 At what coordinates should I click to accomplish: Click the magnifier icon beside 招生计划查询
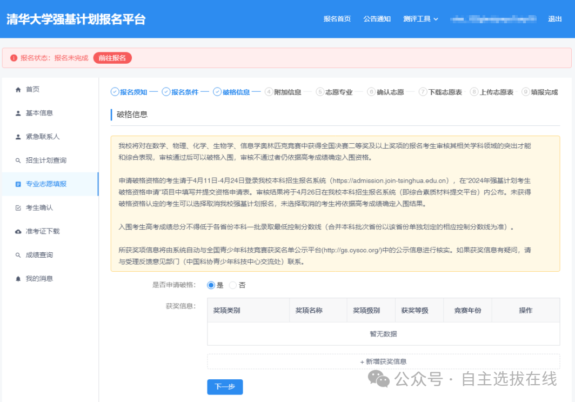(19, 160)
